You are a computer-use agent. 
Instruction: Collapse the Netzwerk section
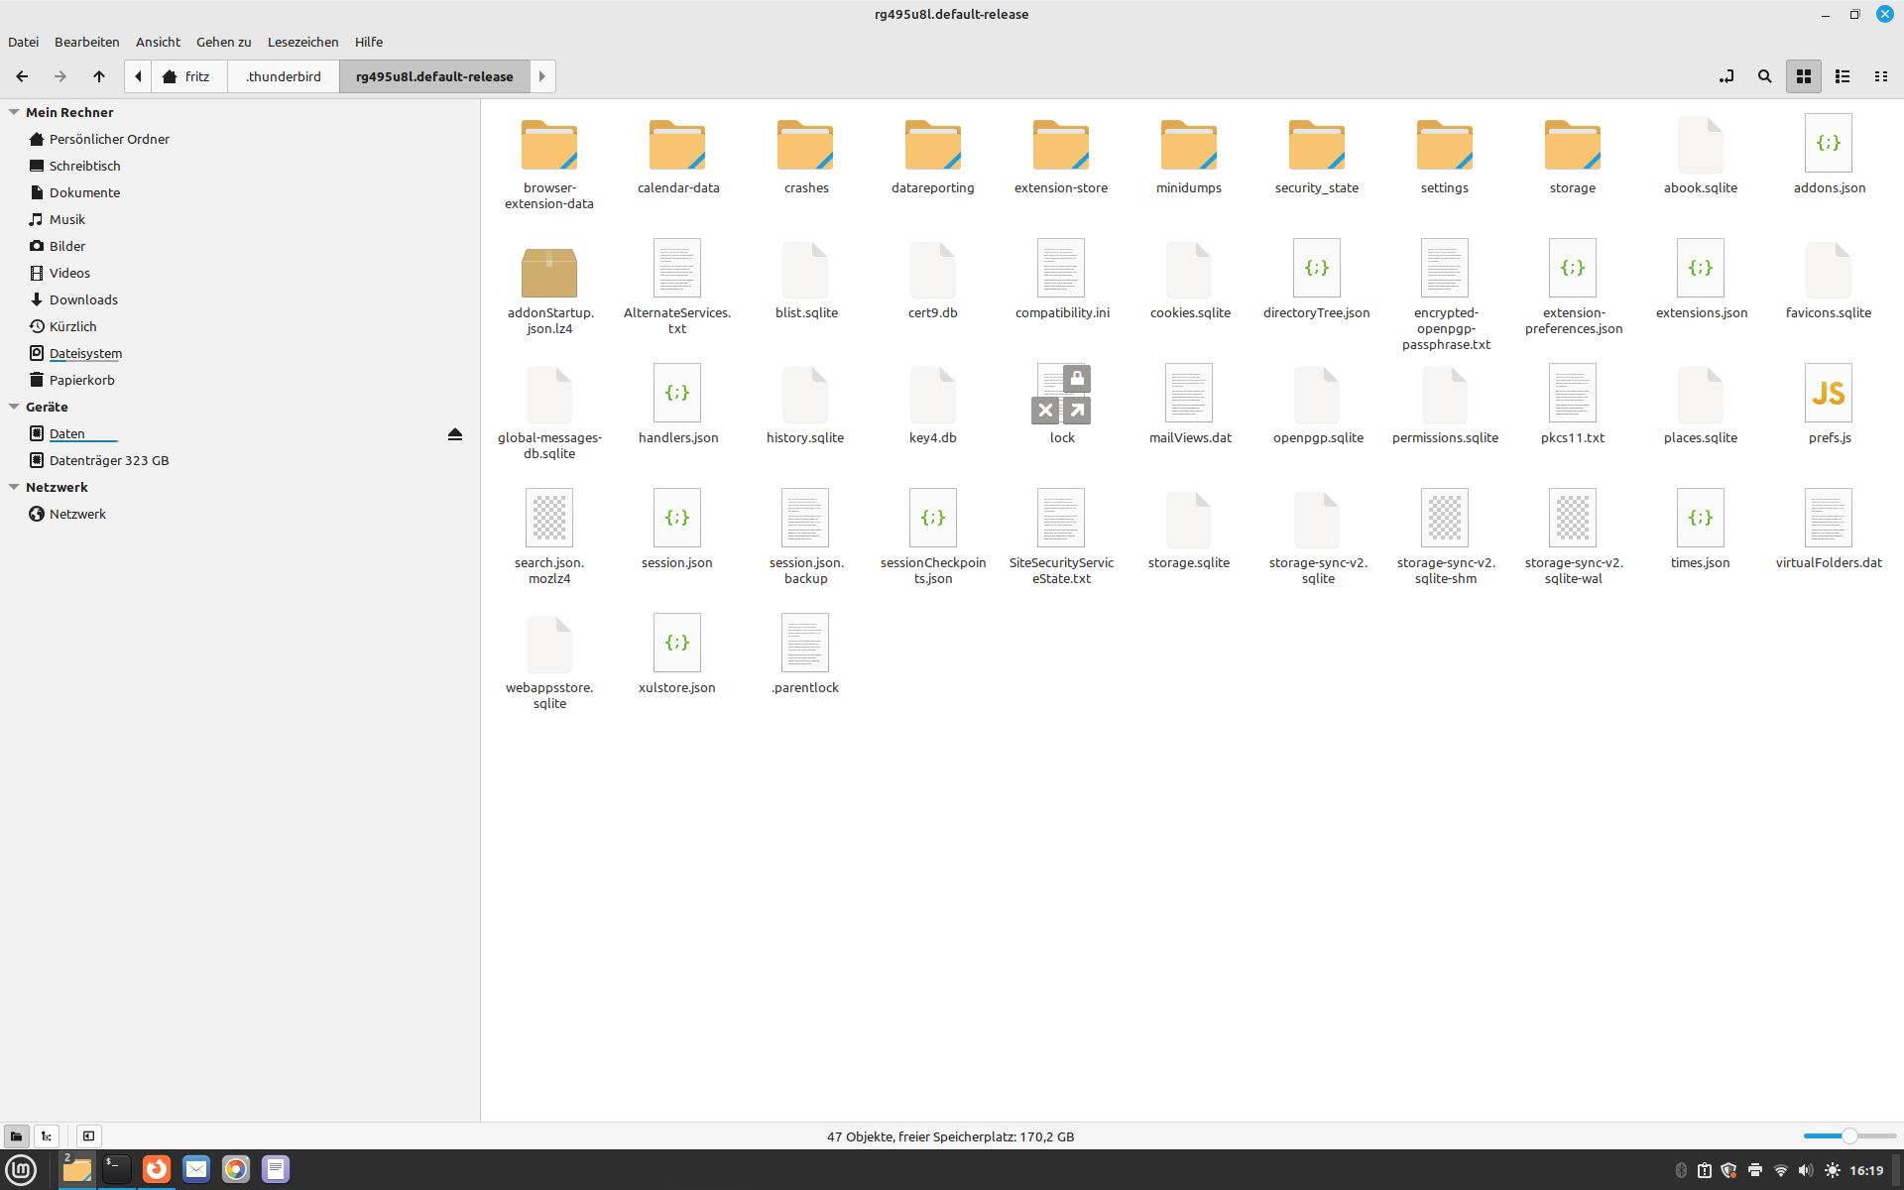click(14, 487)
